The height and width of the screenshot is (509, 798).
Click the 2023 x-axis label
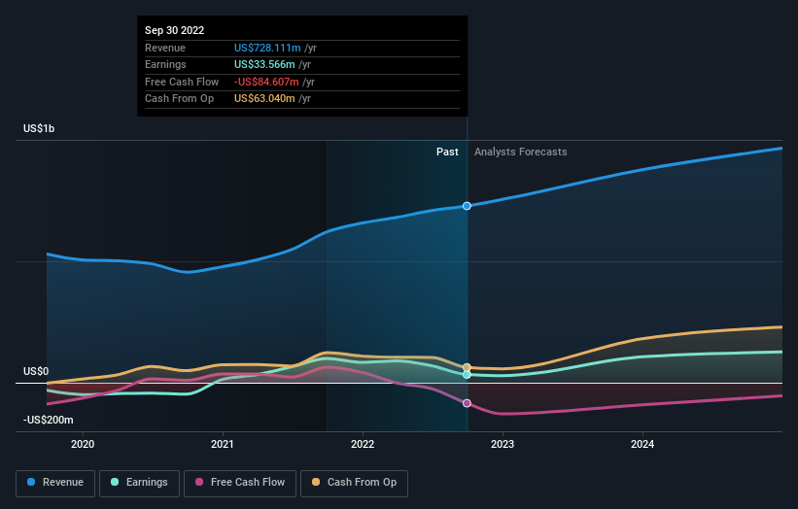coord(503,444)
